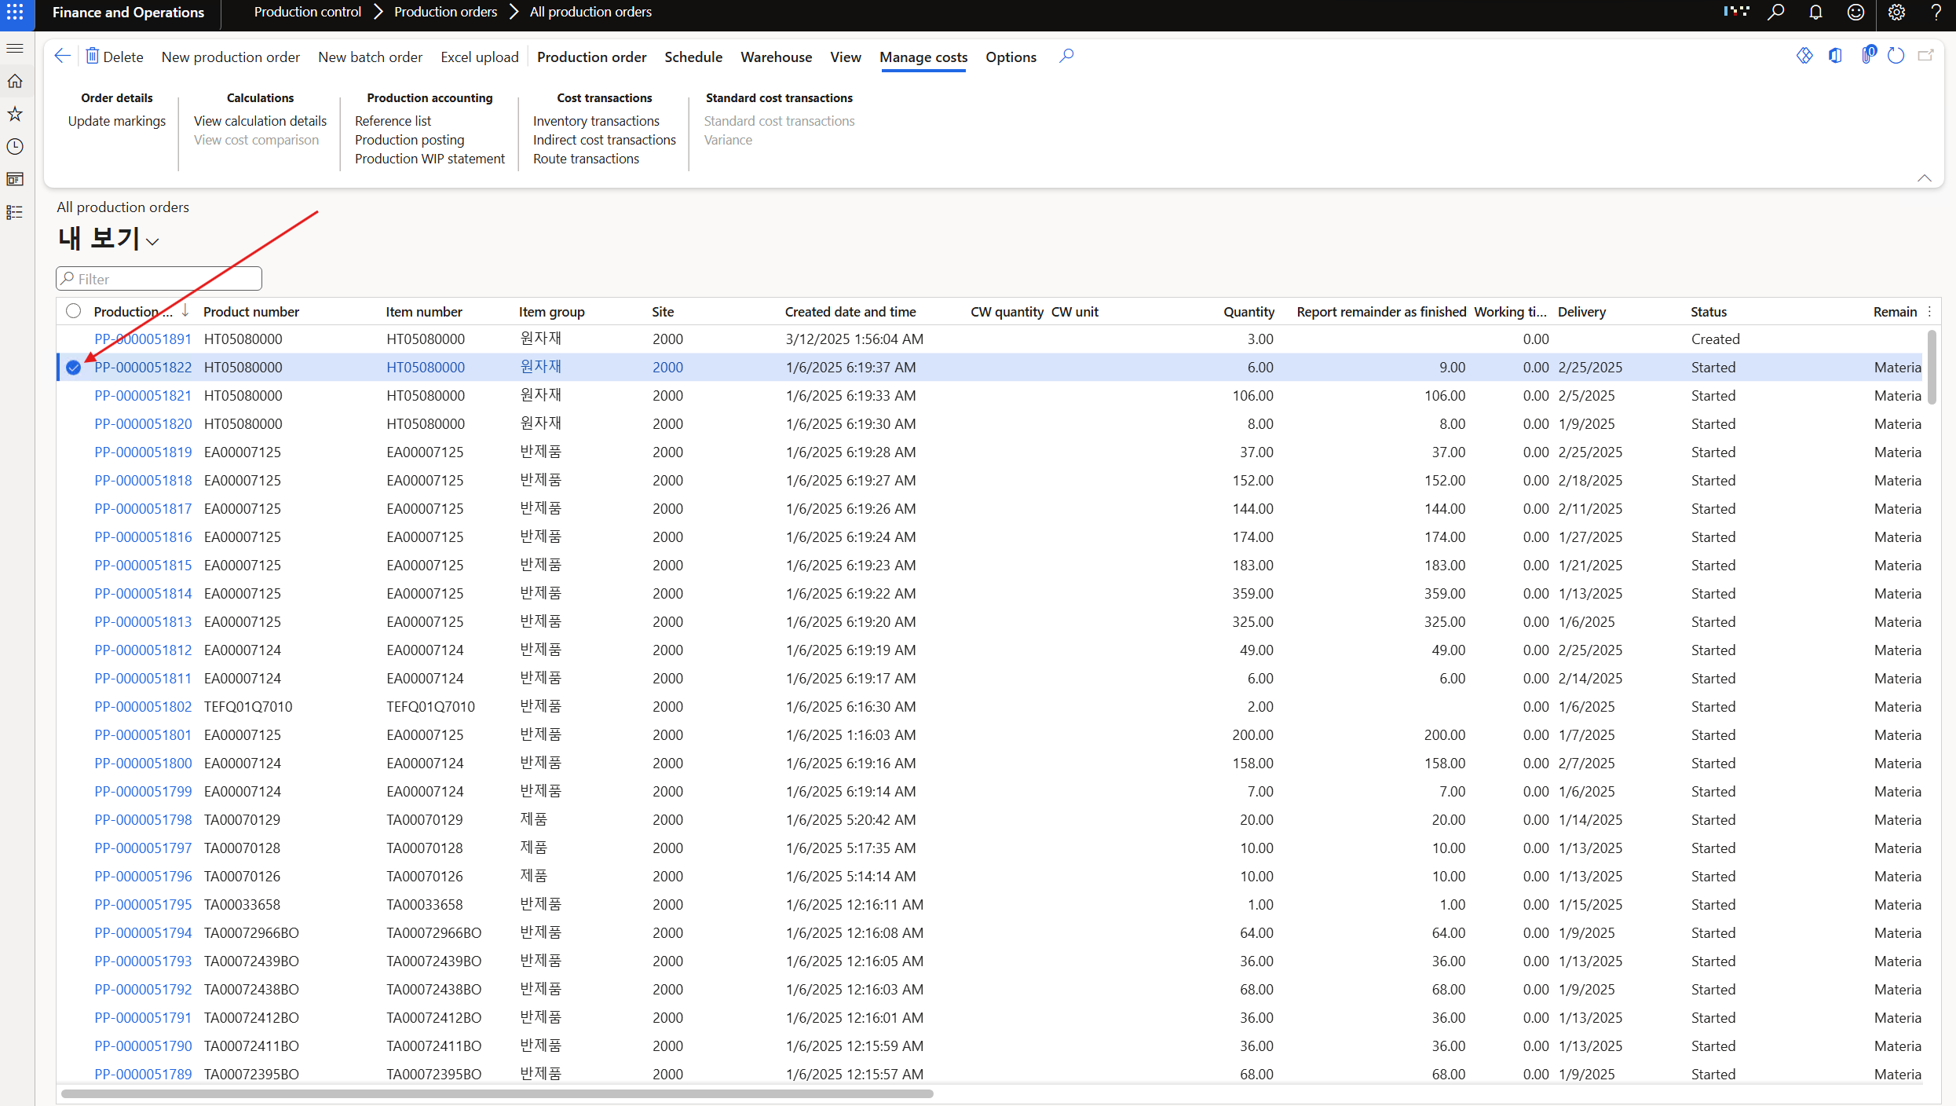The height and width of the screenshot is (1106, 1956).
Task: Expand the 내 보기 view dropdown
Action: [x=152, y=242]
